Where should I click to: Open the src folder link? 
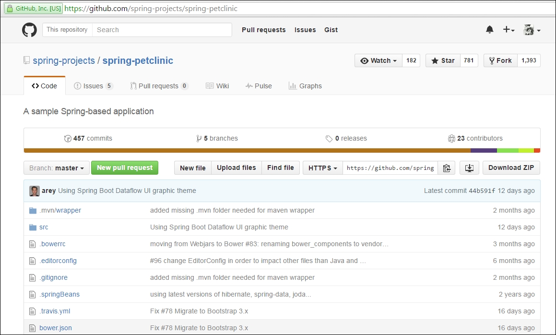44,227
